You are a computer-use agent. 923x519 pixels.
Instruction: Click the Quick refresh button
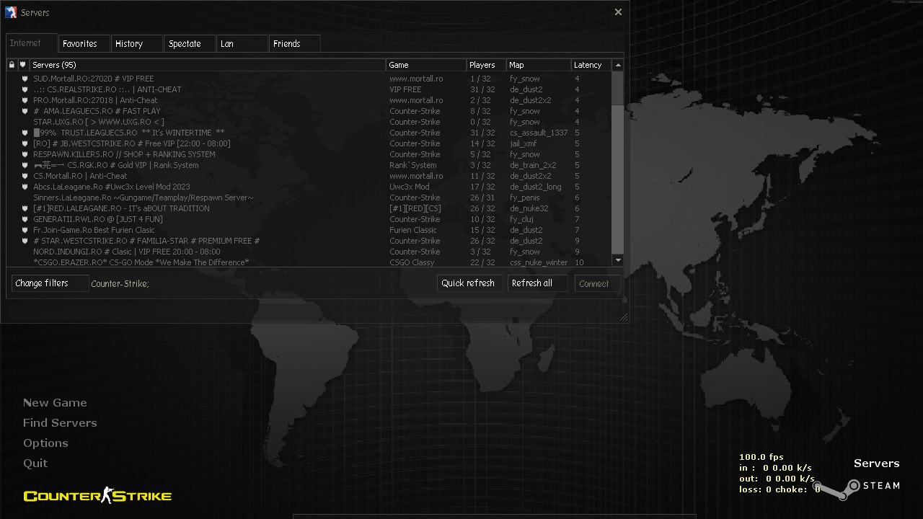click(x=469, y=283)
